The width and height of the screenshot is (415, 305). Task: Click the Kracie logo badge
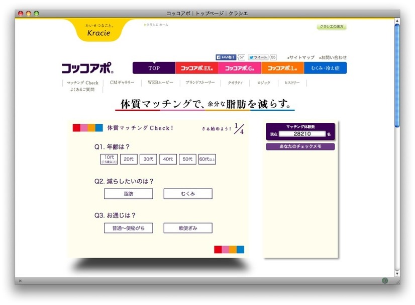(x=98, y=30)
